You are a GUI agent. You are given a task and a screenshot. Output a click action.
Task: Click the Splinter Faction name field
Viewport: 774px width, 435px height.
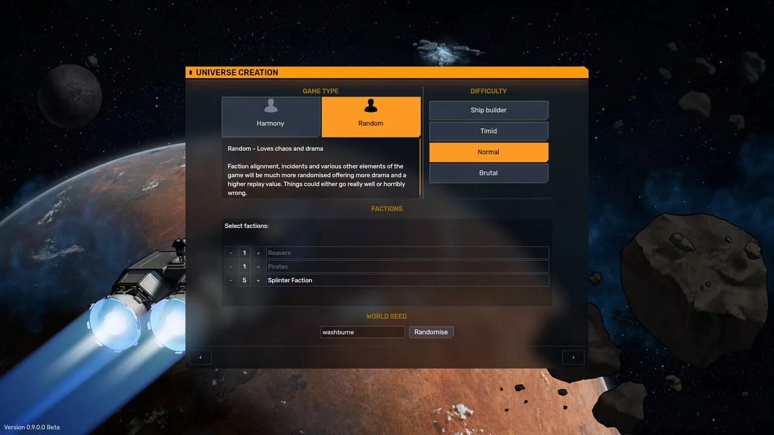click(407, 280)
